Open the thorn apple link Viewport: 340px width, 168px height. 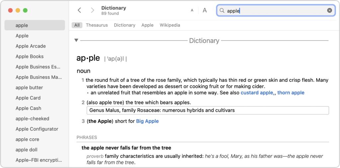[x=291, y=93]
